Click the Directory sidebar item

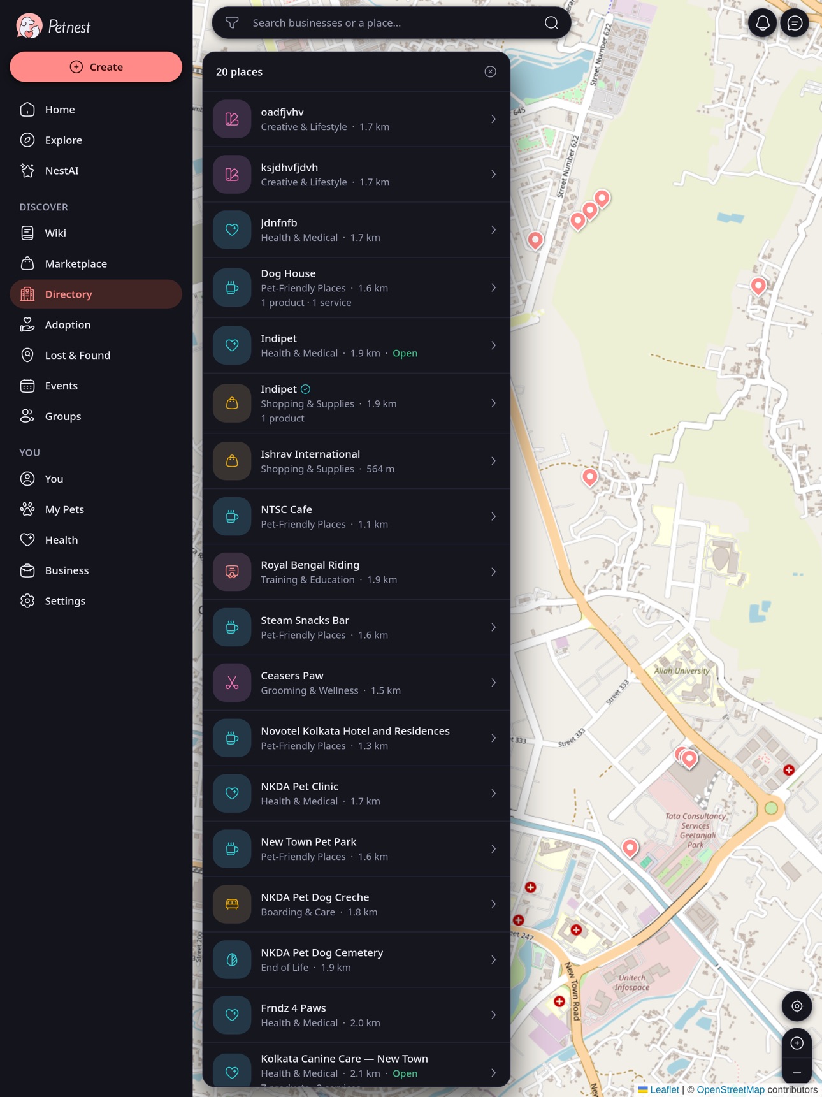(96, 294)
